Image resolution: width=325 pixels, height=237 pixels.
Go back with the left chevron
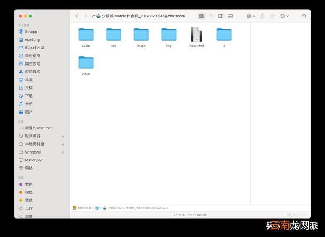coord(77,16)
